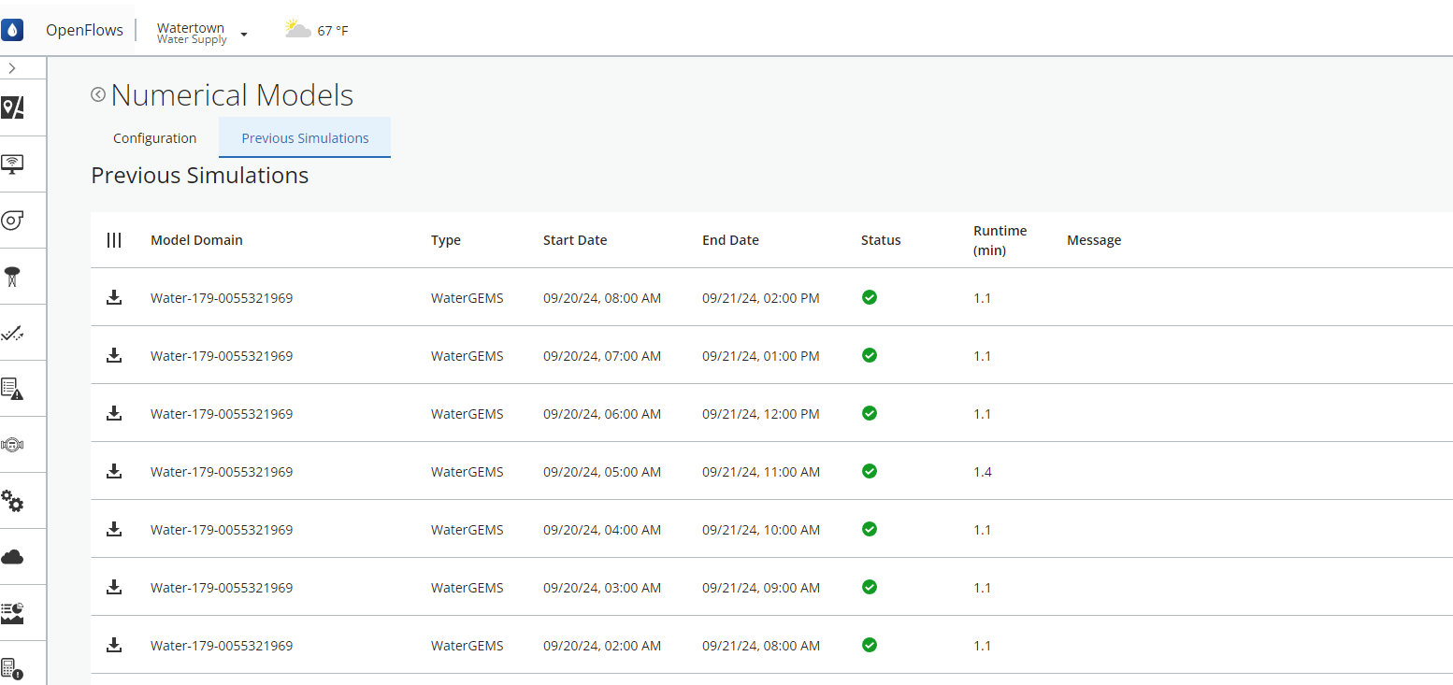Open the sensor monitor sidebar icon

coord(12,164)
